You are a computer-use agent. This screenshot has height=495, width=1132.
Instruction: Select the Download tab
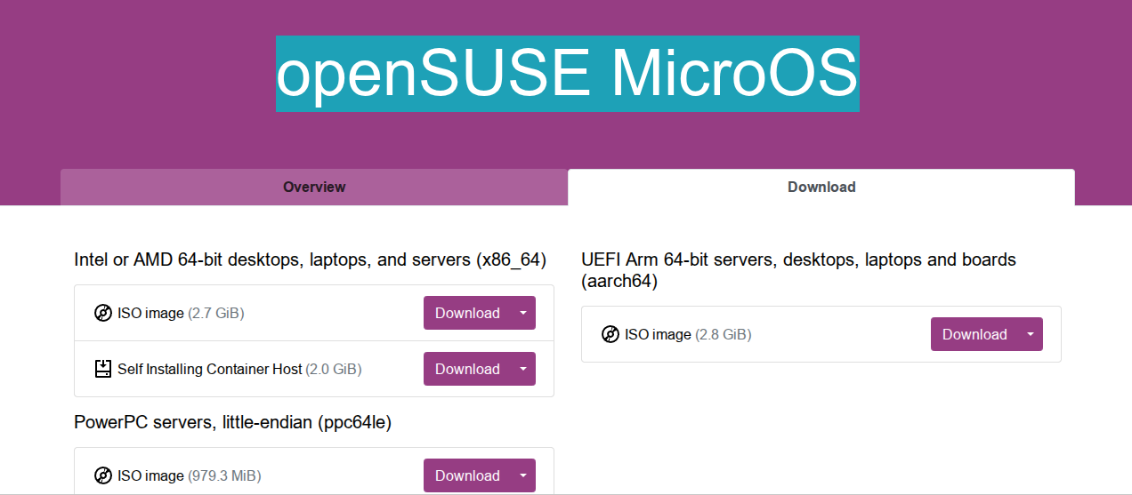point(821,188)
